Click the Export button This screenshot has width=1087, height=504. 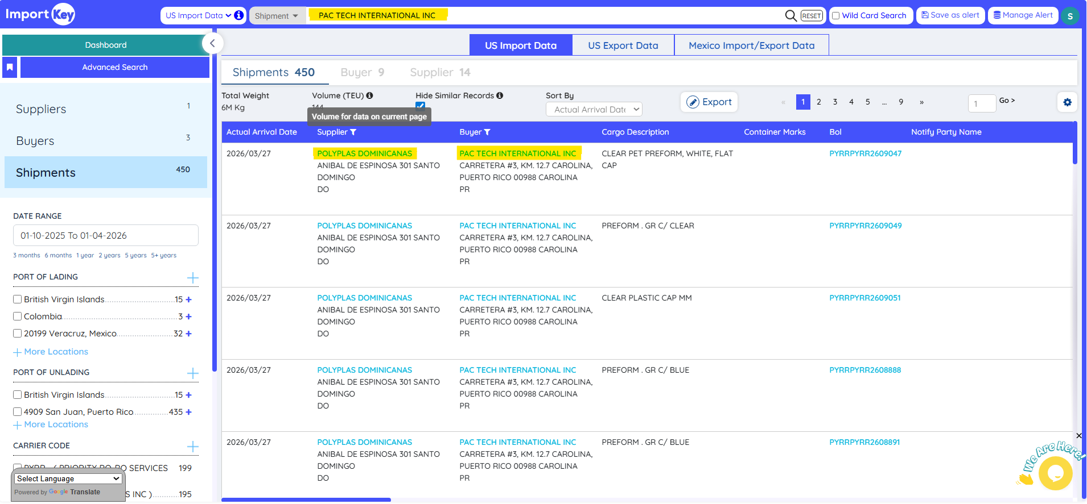pos(709,102)
